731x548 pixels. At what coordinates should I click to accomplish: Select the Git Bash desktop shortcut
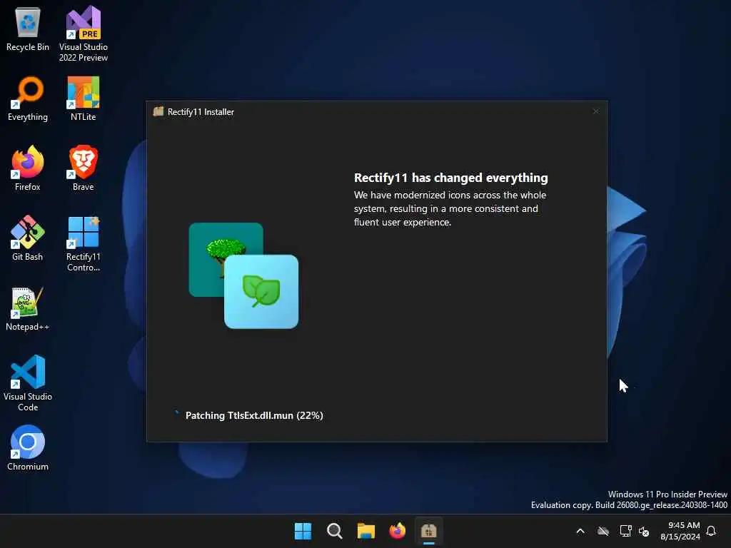coord(28,238)
